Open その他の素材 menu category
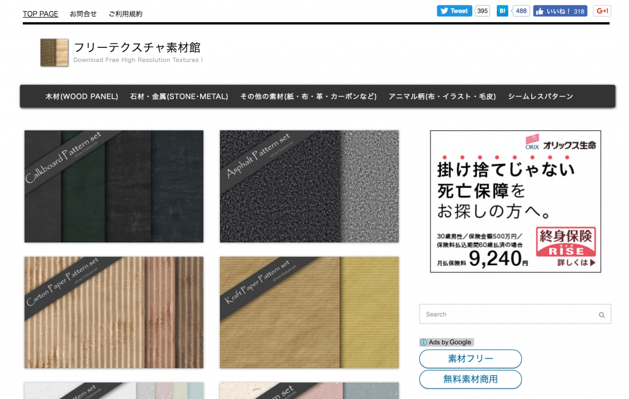Image resolution: width=629 pixels, height=399 pixels. (308, 96)
